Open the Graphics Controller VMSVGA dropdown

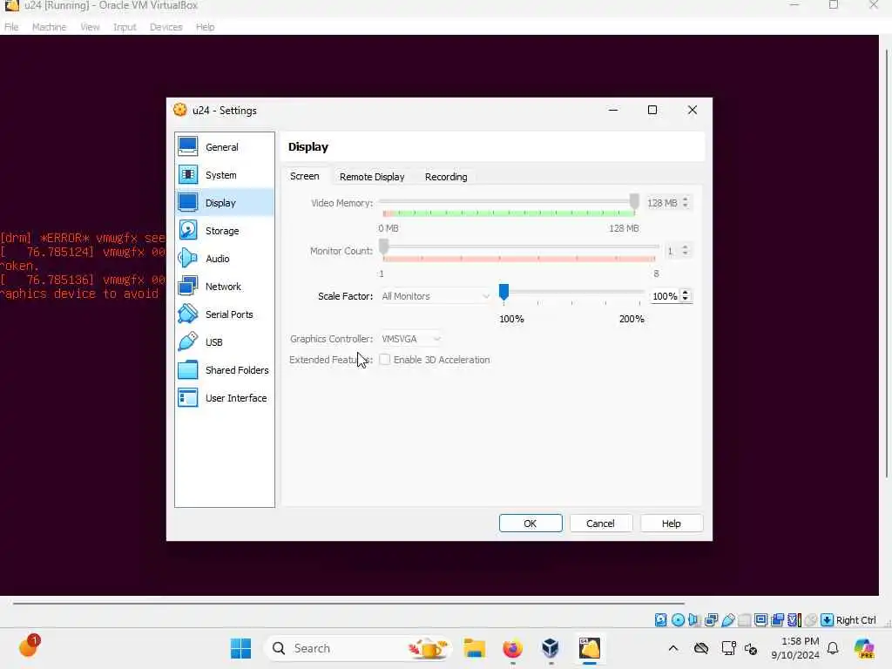tap(411, 339)
